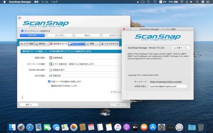Open the 画質の選択 dropdown

coord(85,58)
